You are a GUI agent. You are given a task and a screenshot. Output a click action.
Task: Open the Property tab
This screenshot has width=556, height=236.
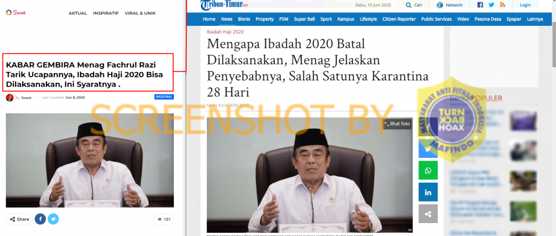[x=265, y=19]
